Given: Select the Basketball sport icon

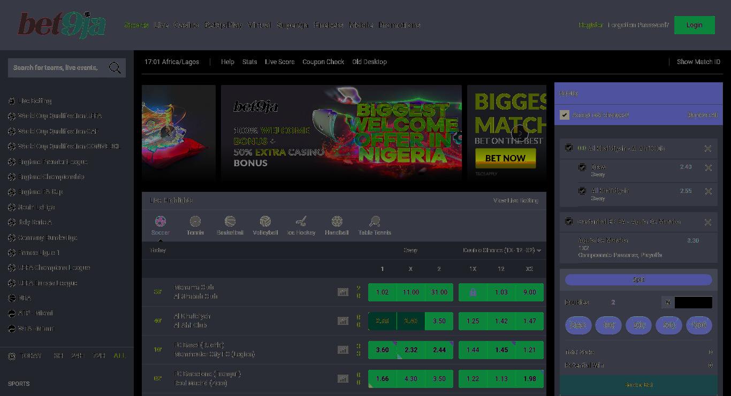Looking at the screenshot, I should pos(230,221).
